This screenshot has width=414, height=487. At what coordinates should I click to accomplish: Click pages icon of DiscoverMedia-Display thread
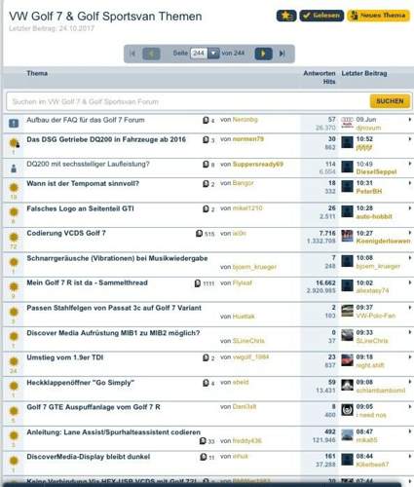click(x=204, y=457)
